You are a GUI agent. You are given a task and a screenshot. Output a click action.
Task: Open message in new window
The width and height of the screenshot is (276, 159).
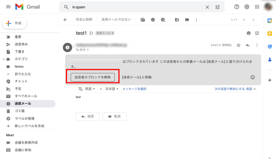(x=257, y=33)
